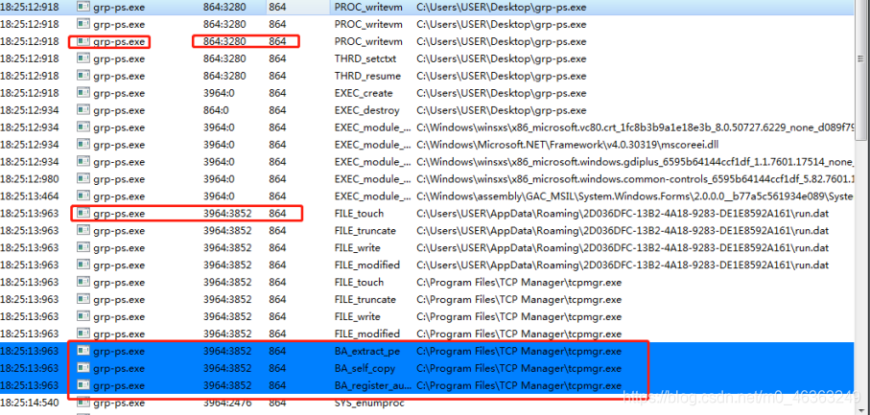
Task: Click the grp-ps.exe icon in the common-controls module row
Action: click(x=83, y=179)
